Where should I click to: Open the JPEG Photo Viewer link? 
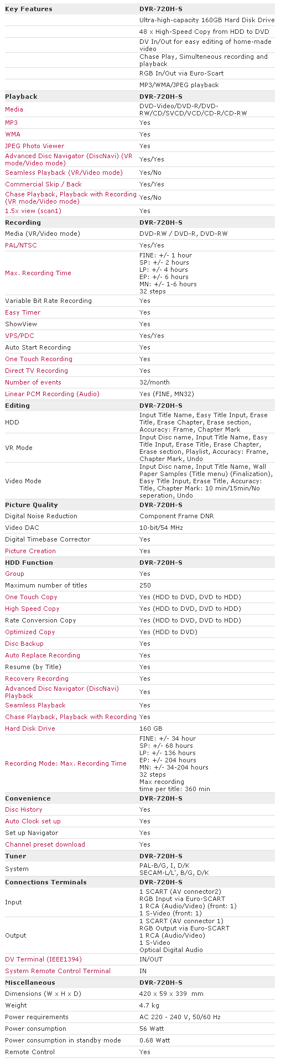coord(34,146)
